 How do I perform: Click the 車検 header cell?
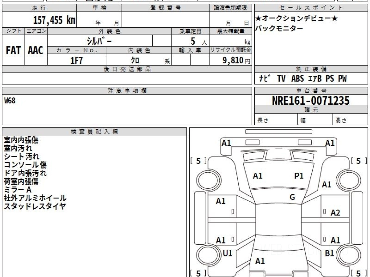(99, 8)
